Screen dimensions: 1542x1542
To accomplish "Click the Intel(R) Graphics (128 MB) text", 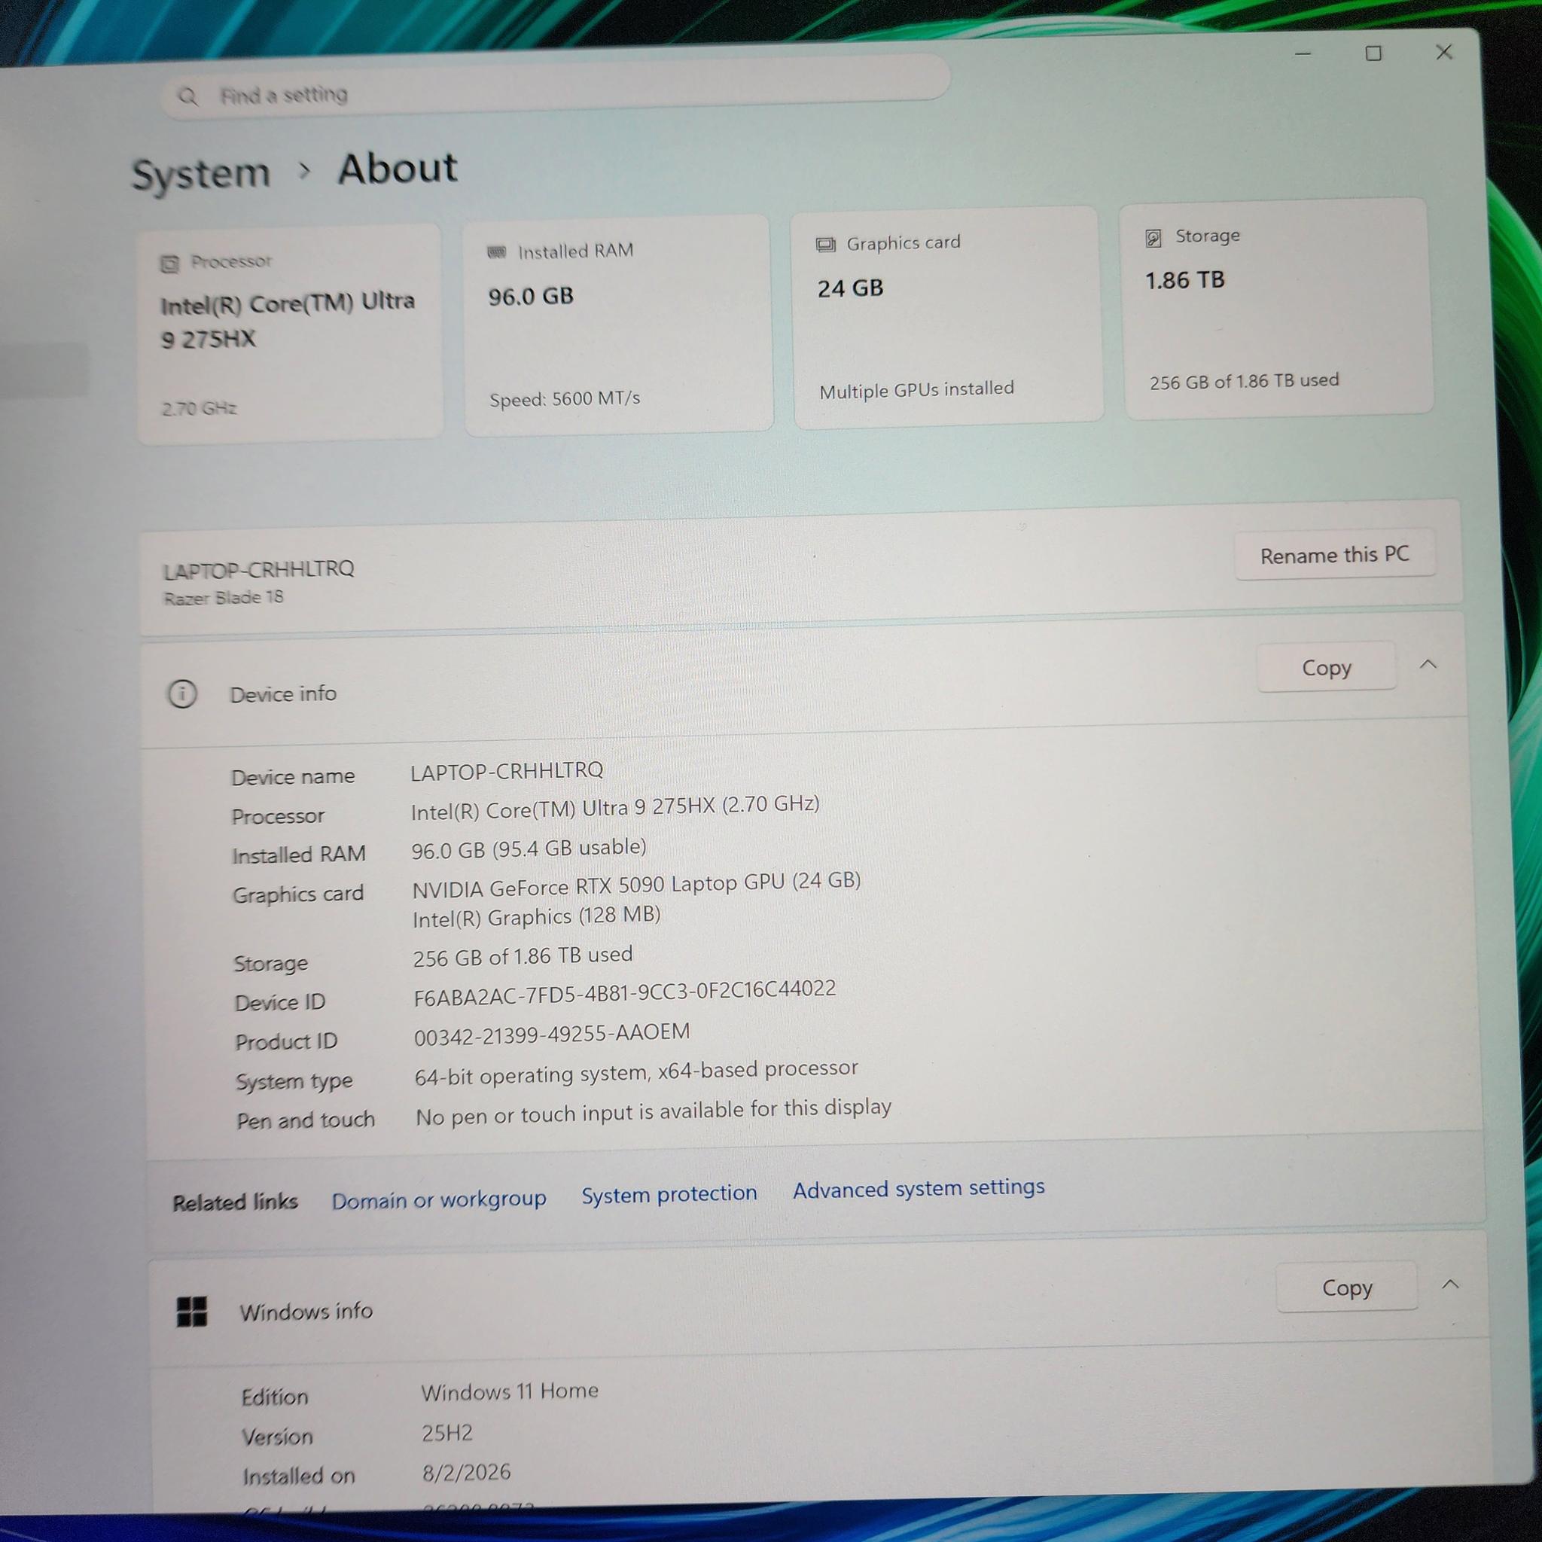I will [x=536, y=917].
